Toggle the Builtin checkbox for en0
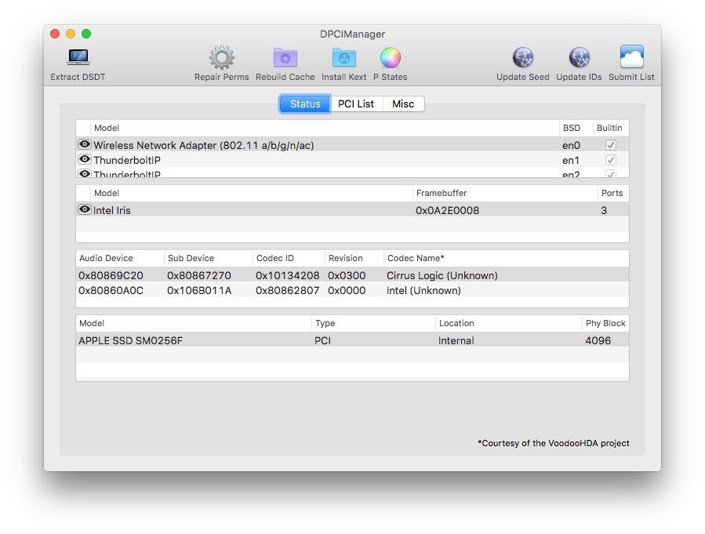 610,145
